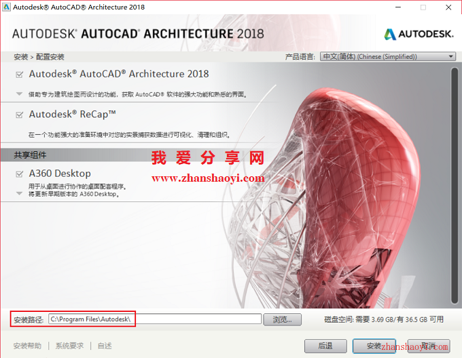This screenshot has height=358, width=462.
Task: Uncheck the A360 Desktop component checkbox
Action: tap(20, 174)
